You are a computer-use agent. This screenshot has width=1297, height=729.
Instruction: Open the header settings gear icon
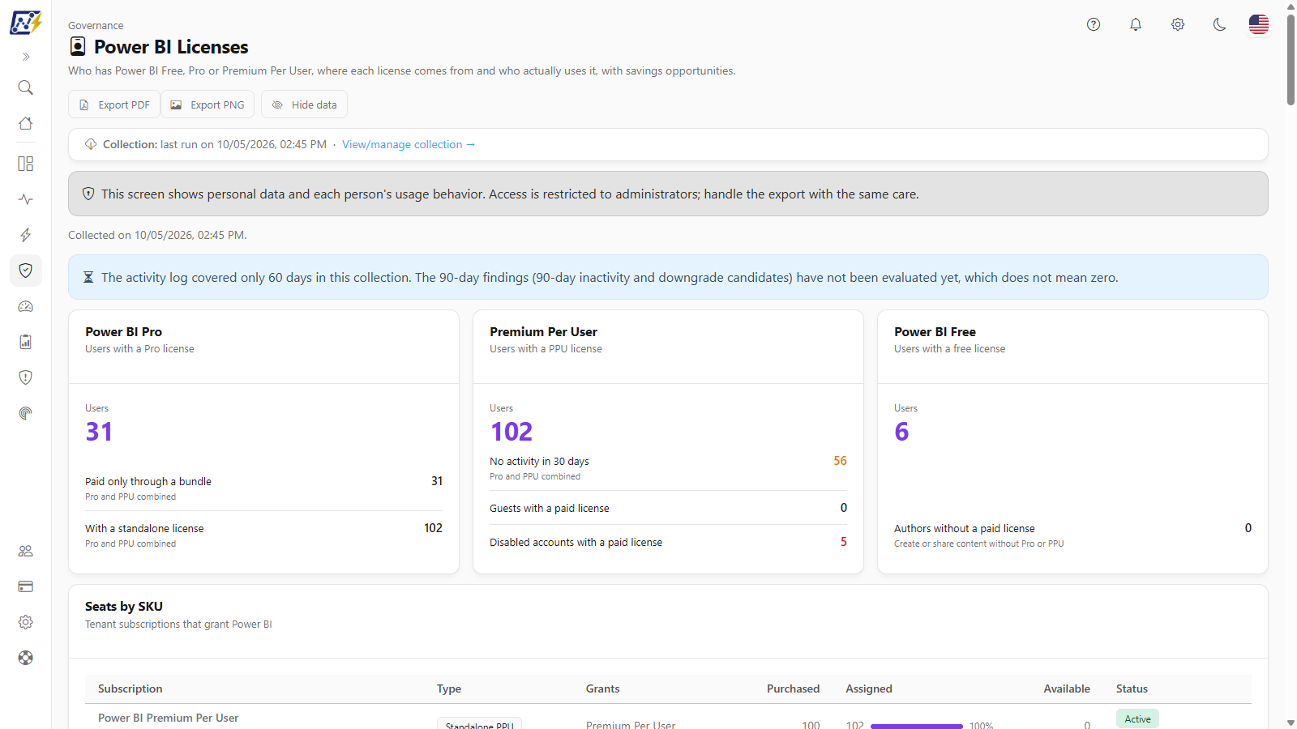[x=1178, y=24]
